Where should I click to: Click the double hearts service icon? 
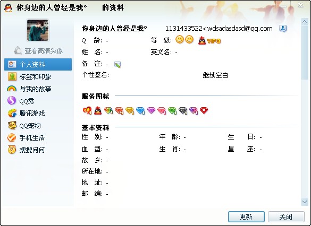pyautogui.click(x=87, y=110)
